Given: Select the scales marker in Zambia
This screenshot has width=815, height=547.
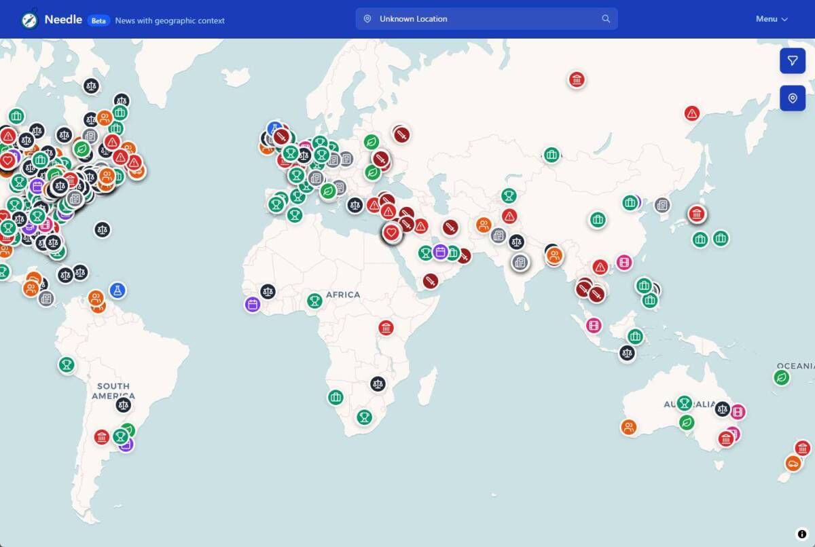Looking at the screenshot, I should [x=378, y=383].
